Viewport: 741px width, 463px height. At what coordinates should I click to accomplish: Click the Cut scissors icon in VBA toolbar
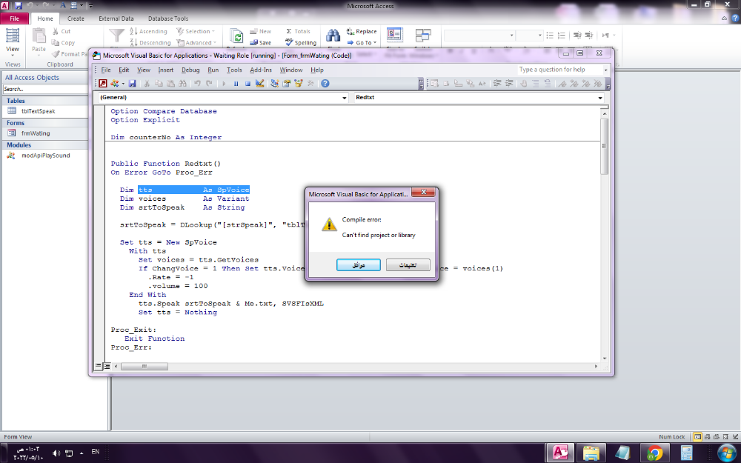(x=147, y=84)
